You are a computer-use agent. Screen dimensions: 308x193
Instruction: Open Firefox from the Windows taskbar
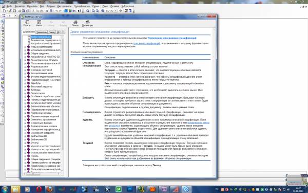click(x=50, y=189)
